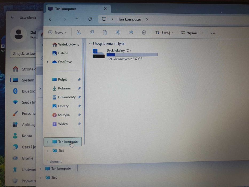Close the Ten komputer tab
The width and height of the screenshot is (249, 187).
(x=105, y=9)
